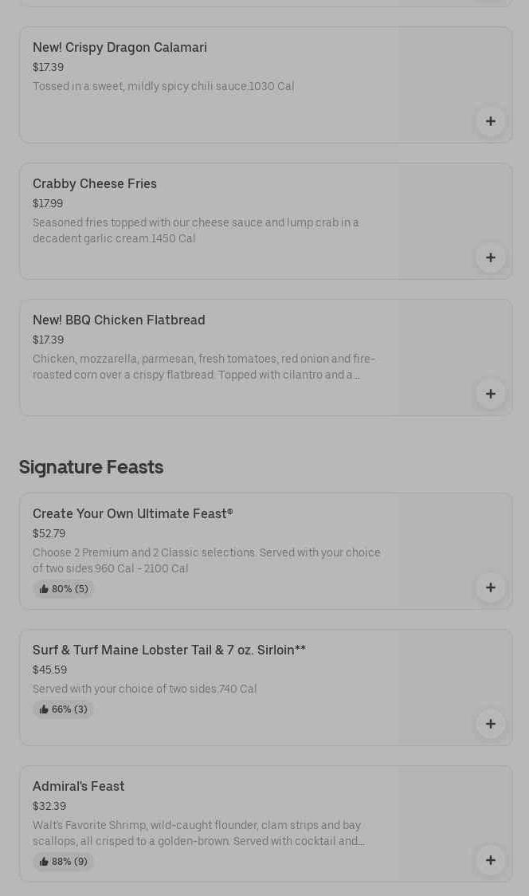Open New! Crispy Dragon Calamari item title
The height and width of the screenshot is (896, 529).
(120, 48)
